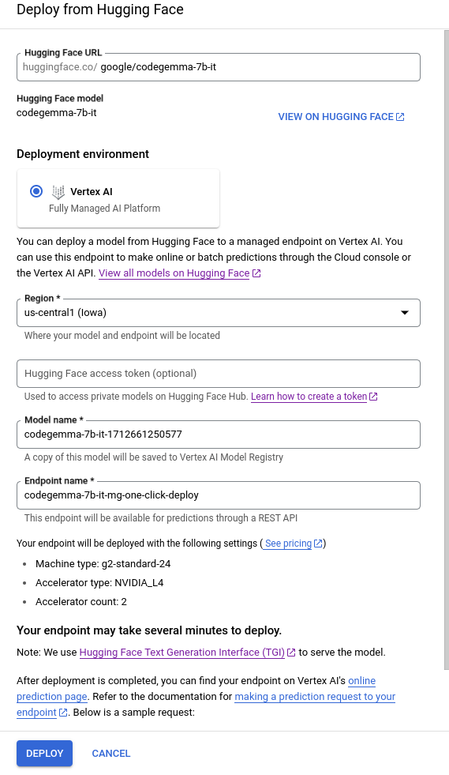Open the See pricing link
Viewport: 449px width, 775px height.
289,544
